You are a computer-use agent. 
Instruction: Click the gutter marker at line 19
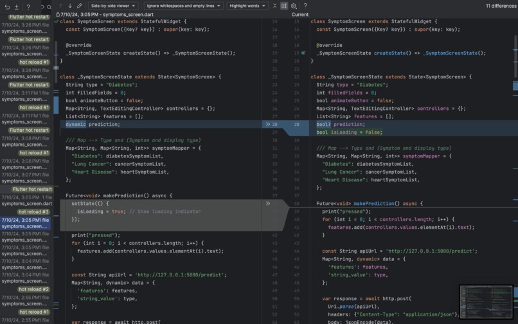303,53
